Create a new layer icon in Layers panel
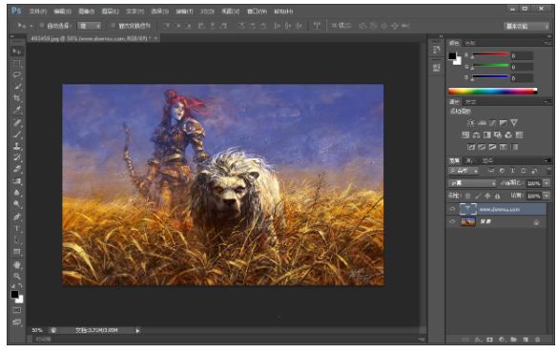 (526, 340)
